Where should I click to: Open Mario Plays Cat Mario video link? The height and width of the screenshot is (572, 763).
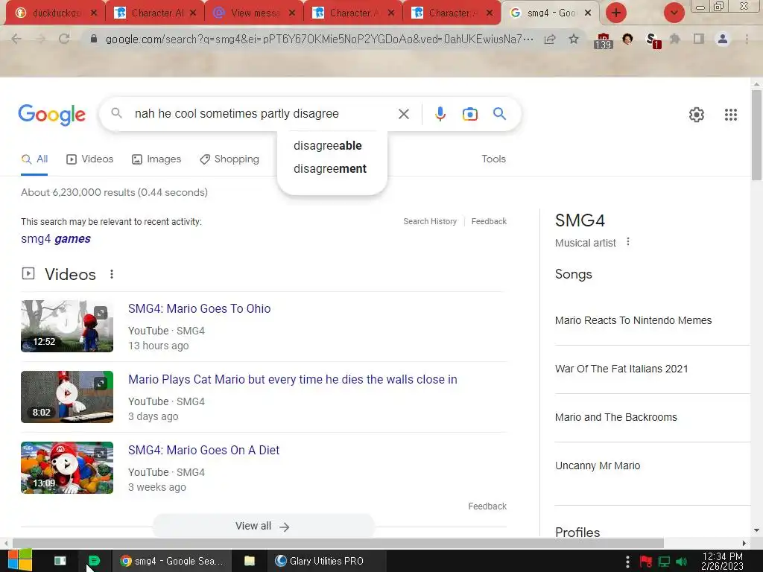pos(292,379)
